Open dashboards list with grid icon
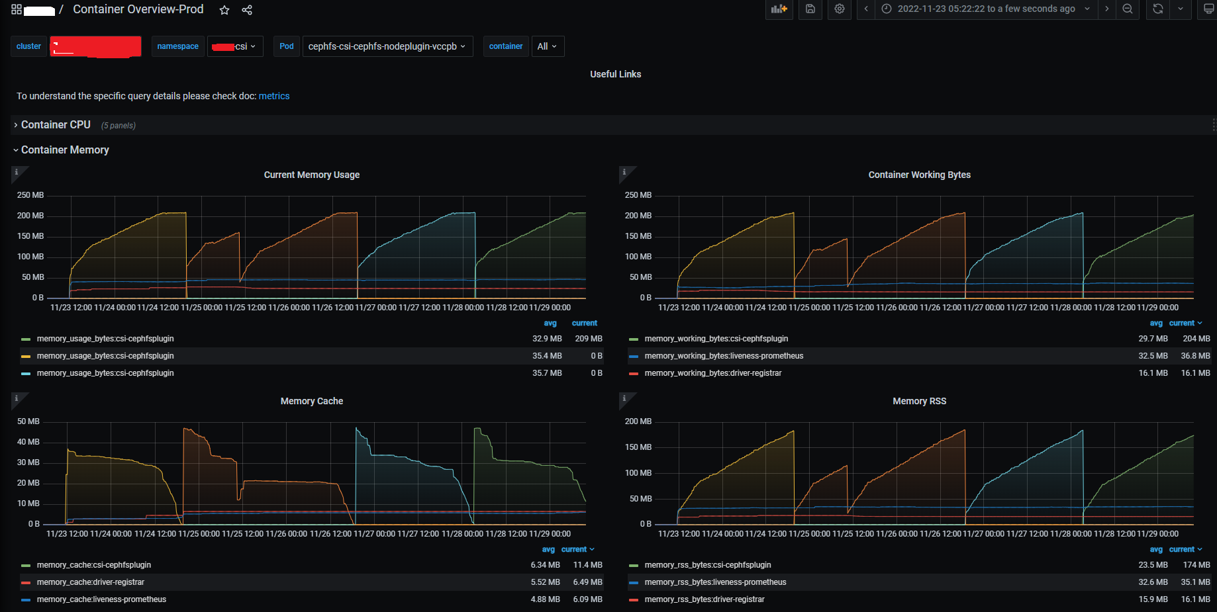Image resolution: width=1217 pixels, height=612 pixels. [x=15, y=9]
